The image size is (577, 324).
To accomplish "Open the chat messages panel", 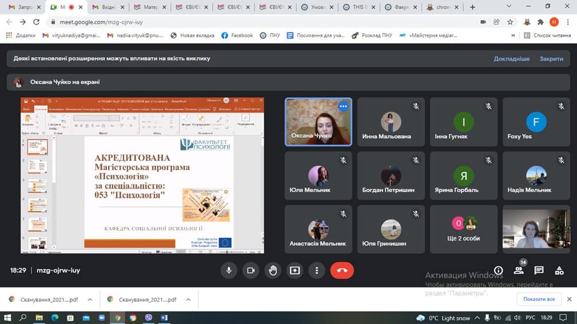I will (539, 270).
